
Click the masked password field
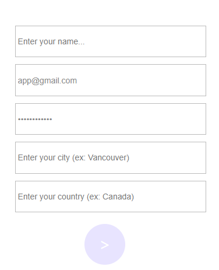tap(111, 119)
